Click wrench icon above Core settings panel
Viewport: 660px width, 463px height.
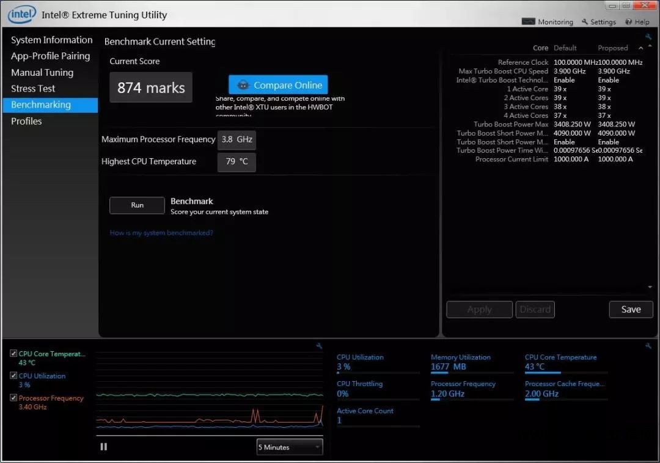(x=648, y=37)
